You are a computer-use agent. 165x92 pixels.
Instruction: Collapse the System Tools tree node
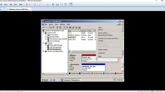point(43,33)
